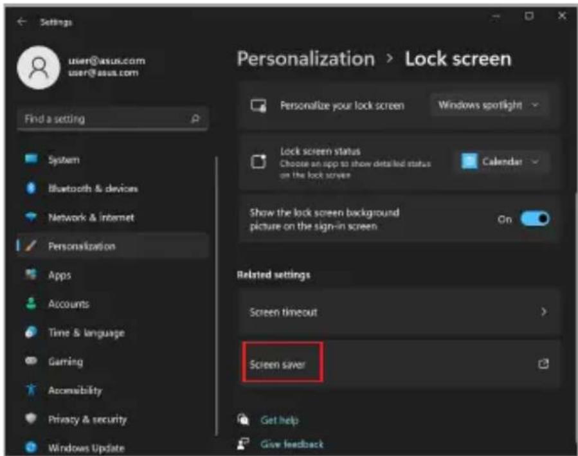Image resolution: width=578 pixels, height=456 pixels.
Task: Click the Gaming controller icon
Action: 31,361
